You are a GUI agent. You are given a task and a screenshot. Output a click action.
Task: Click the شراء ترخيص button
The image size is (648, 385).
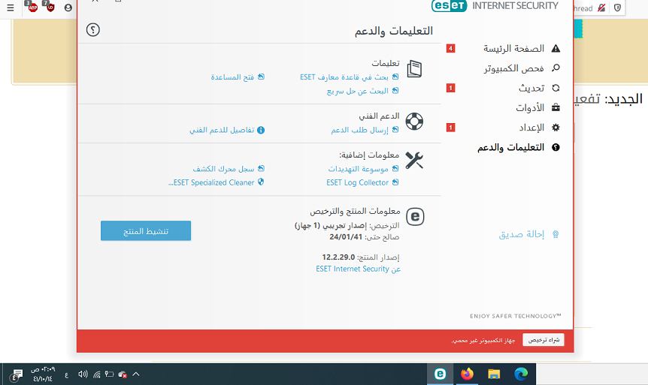(x=544, y=340)
